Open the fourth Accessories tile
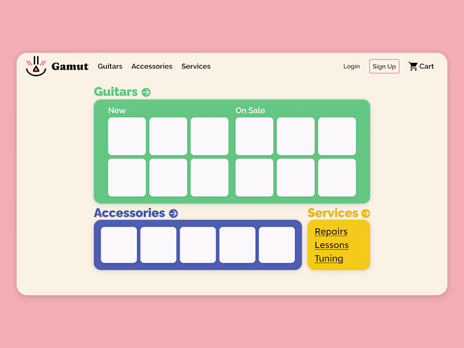Image resolution: width=464 pixels, height=348 pixels. [x=237, y=245]
